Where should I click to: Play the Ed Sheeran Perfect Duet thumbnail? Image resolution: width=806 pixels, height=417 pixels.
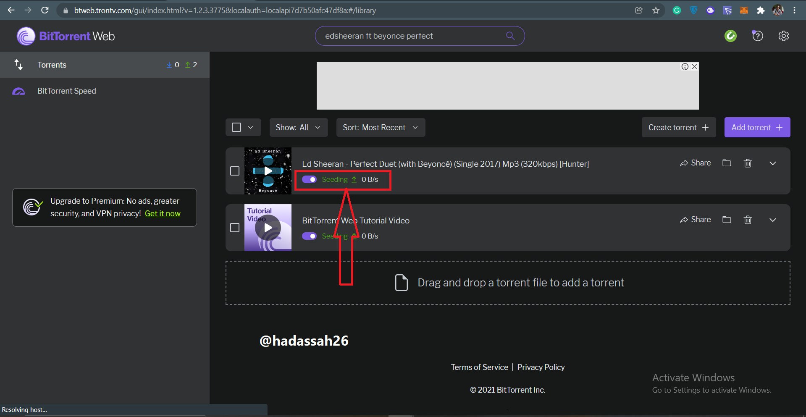pos(268,171)
